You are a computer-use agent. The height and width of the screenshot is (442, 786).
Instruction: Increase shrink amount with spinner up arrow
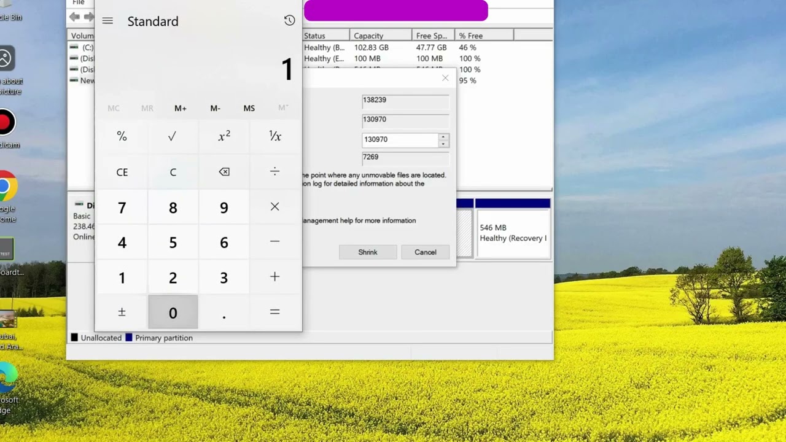click(x=443, y=137)
